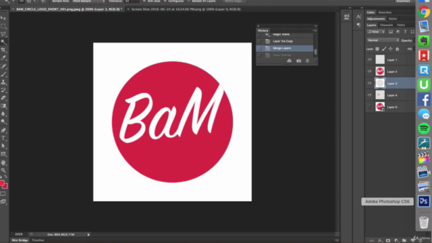Open layer filter Kind dropdown
Viewport: 432px width, 243px height.
pyautogui.click(x=376, y=32)
